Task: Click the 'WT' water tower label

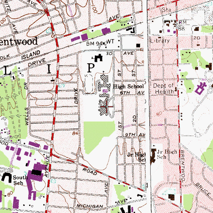Action: [x=110, y=41]
